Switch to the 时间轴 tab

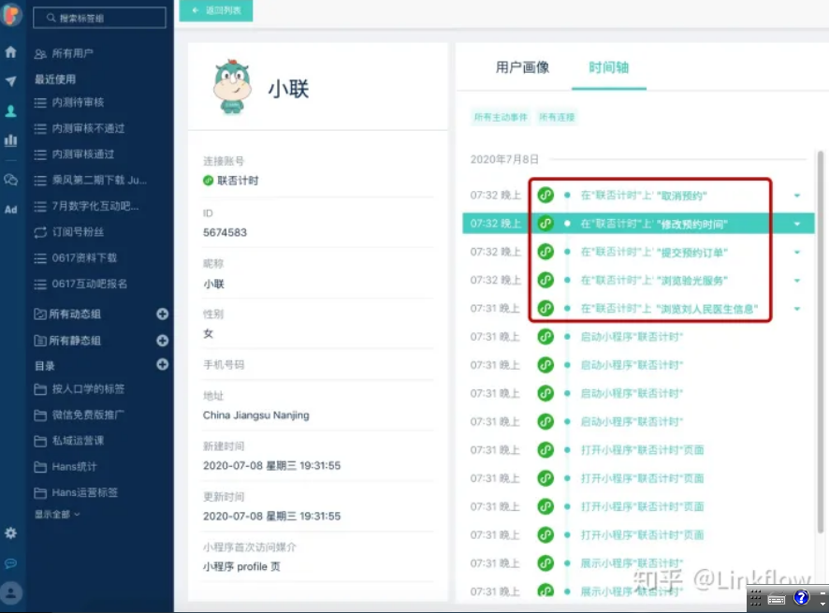[x=608, y=67]
